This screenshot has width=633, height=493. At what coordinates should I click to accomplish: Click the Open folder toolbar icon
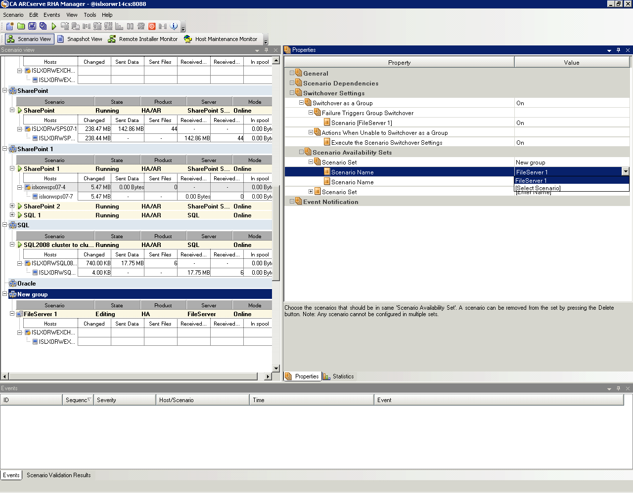click(x=21, y=26)
